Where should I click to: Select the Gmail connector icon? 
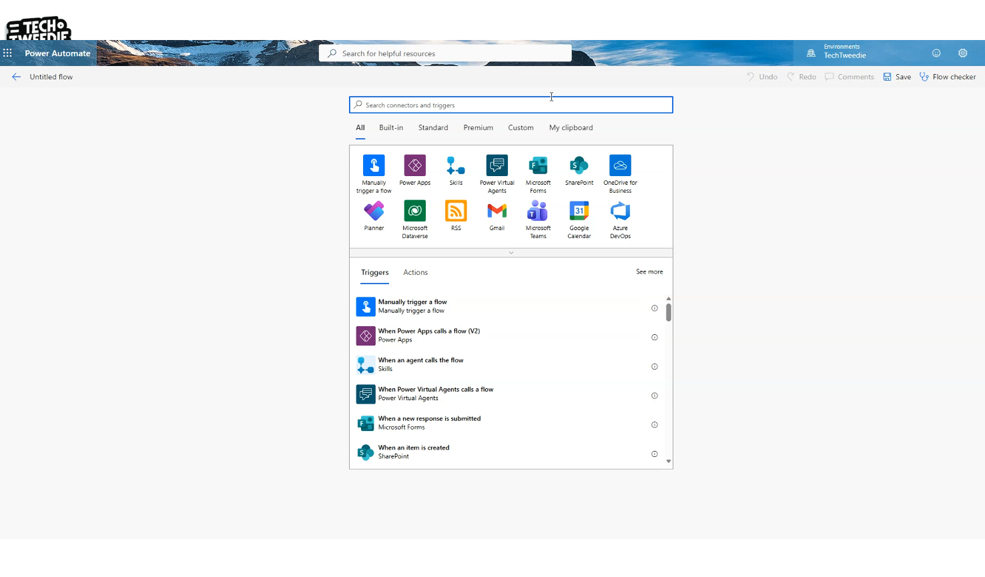[497, 211]
